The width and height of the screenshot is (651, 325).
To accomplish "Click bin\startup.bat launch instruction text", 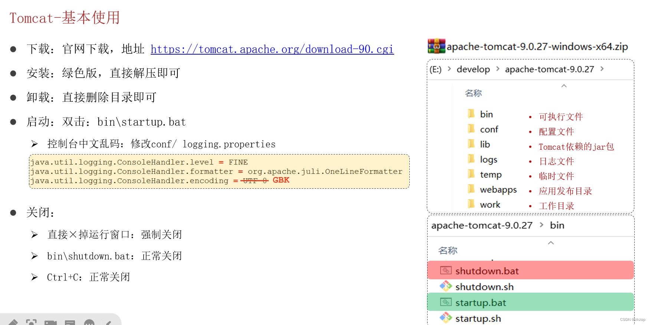I will click(x=141, y=122).
